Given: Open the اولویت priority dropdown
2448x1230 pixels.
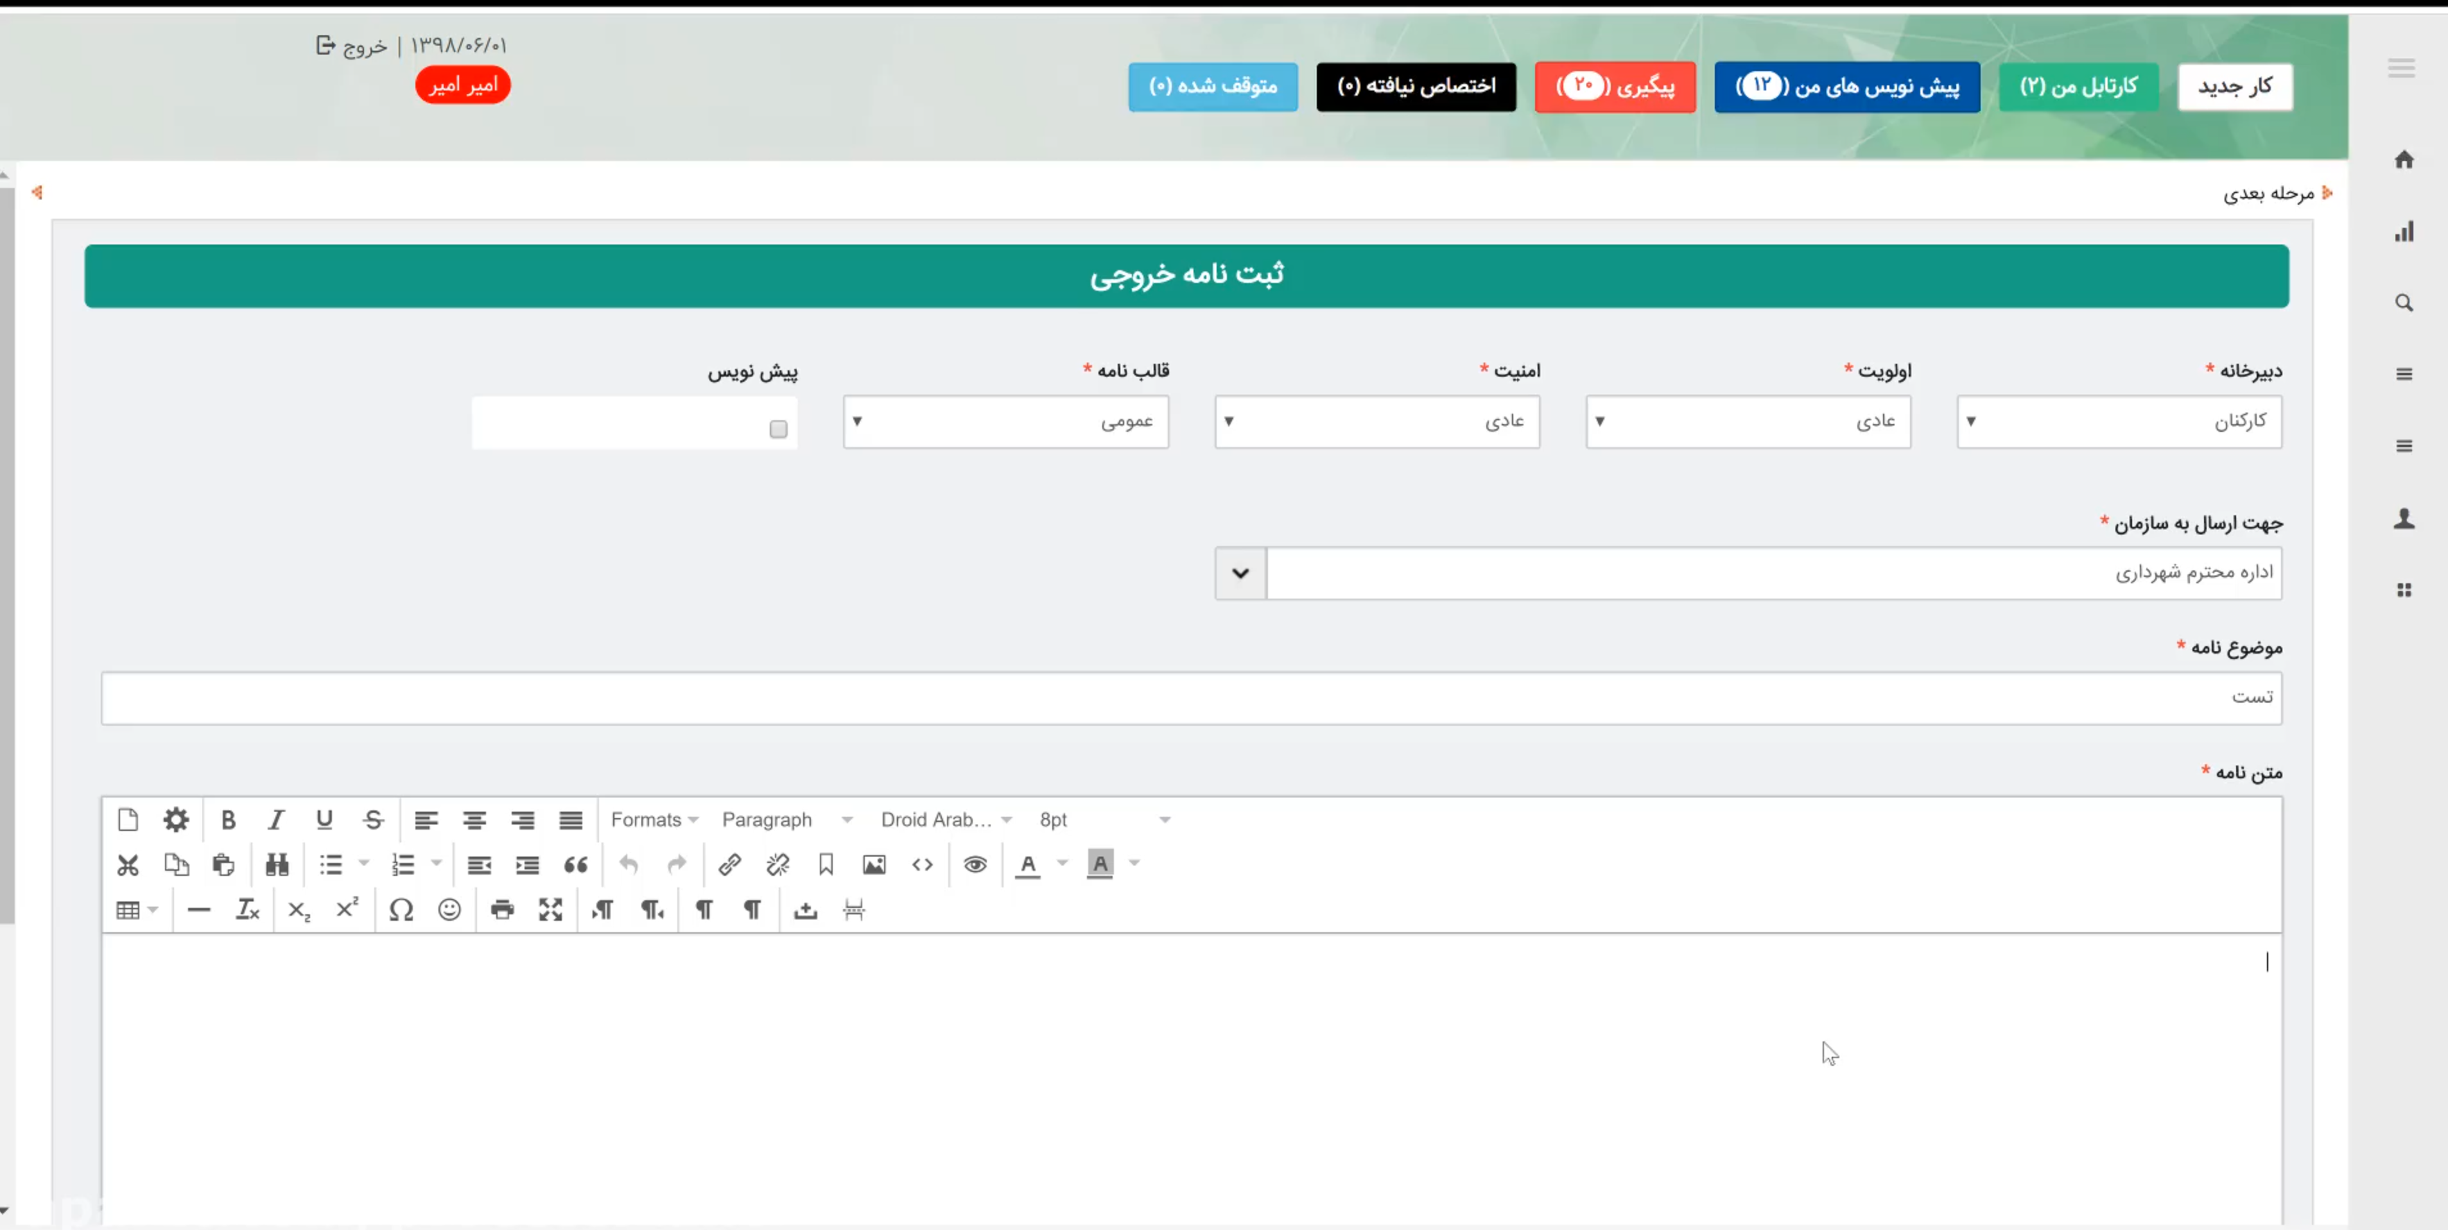Looking at the screenshot, I should pyautogui.click(x=1749, y=421).
